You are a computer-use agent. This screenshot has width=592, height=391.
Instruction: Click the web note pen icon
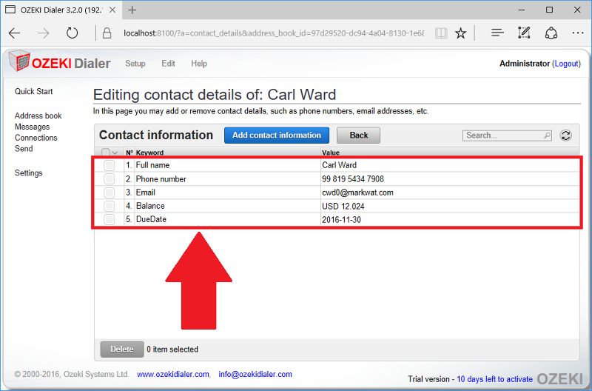click(x=525, y=33)
